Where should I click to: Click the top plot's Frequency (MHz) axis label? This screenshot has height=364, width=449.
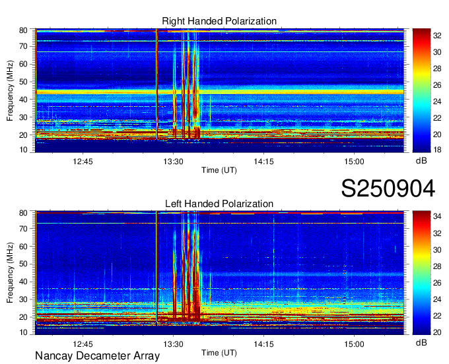point(10,90)
